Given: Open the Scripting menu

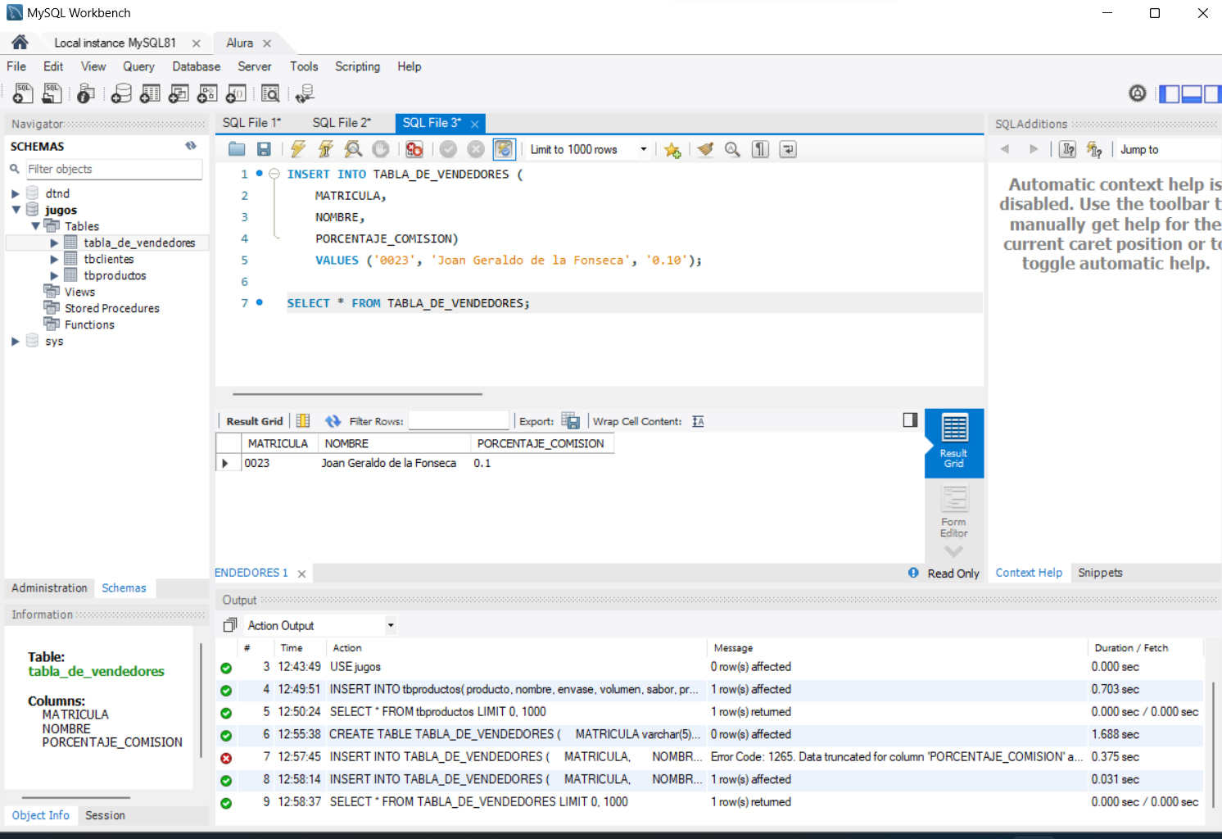Looking at the screenshot, I should point(357,66).
